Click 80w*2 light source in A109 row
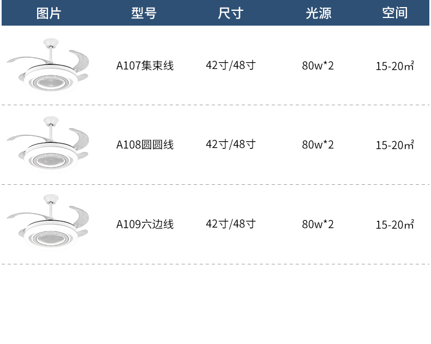The width and height of the screenshot is (431, 344). (318, 224)
